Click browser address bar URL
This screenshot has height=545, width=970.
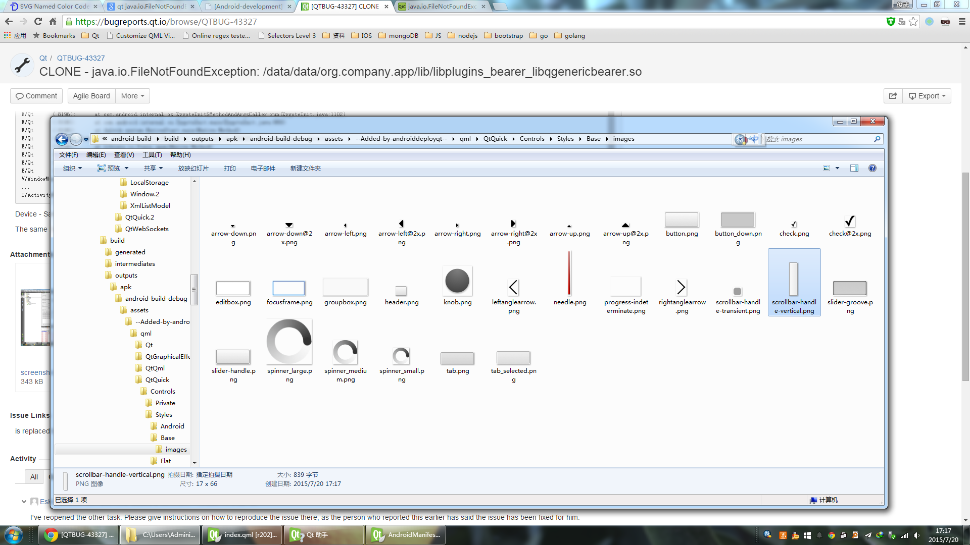pos(166,22)
